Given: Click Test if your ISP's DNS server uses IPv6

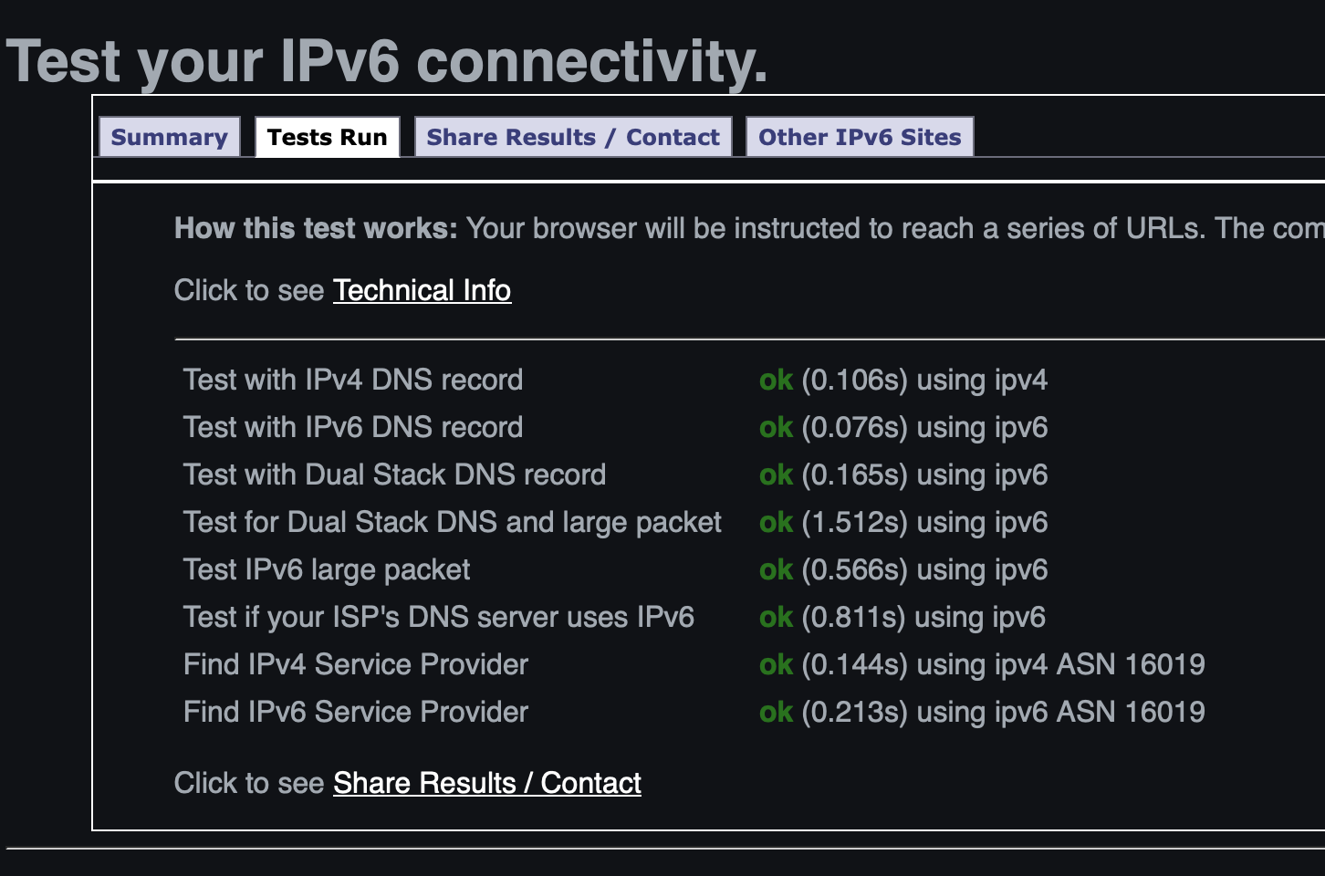Looking at the screenshot, I should pos(439,617).
